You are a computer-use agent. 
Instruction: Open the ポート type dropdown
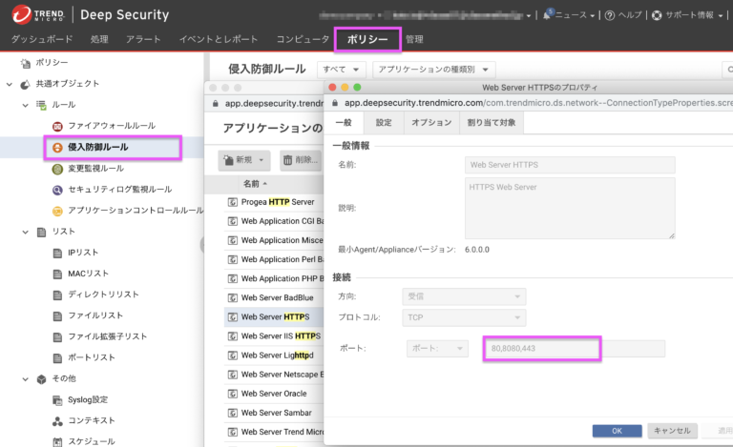(x=437, y=349)
